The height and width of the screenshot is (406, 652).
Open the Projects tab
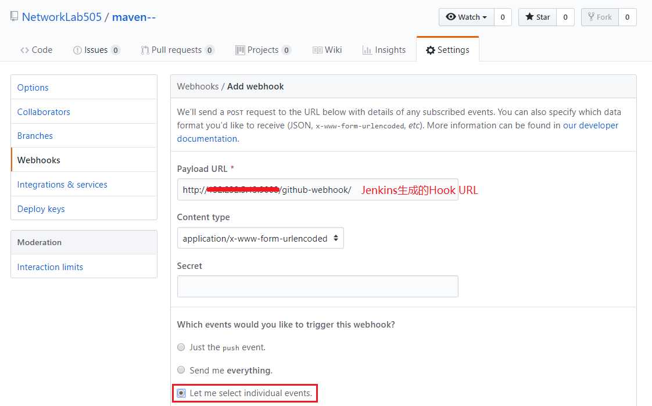[x=263, y=50]
